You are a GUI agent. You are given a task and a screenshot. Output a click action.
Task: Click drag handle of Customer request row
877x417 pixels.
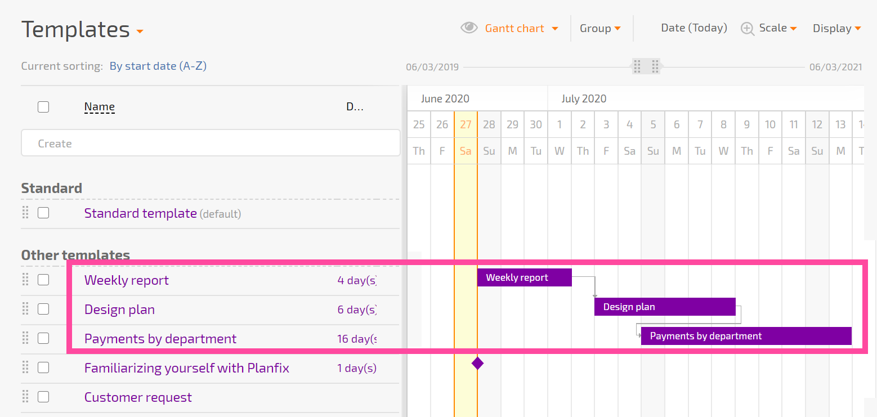[25, 397]
